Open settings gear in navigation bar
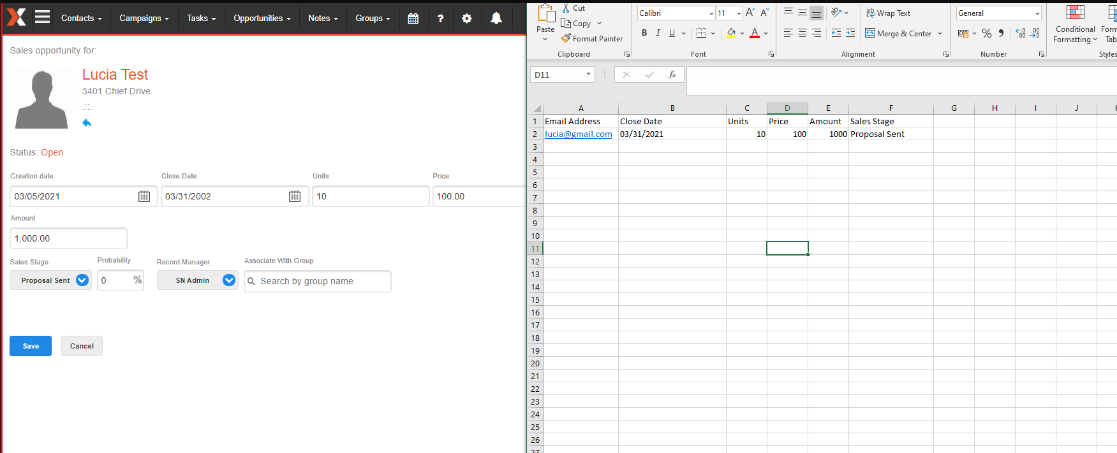Image resolution: width=1117 pixels, height=453 pixels. pyautogui.click(x=467, y=18)
